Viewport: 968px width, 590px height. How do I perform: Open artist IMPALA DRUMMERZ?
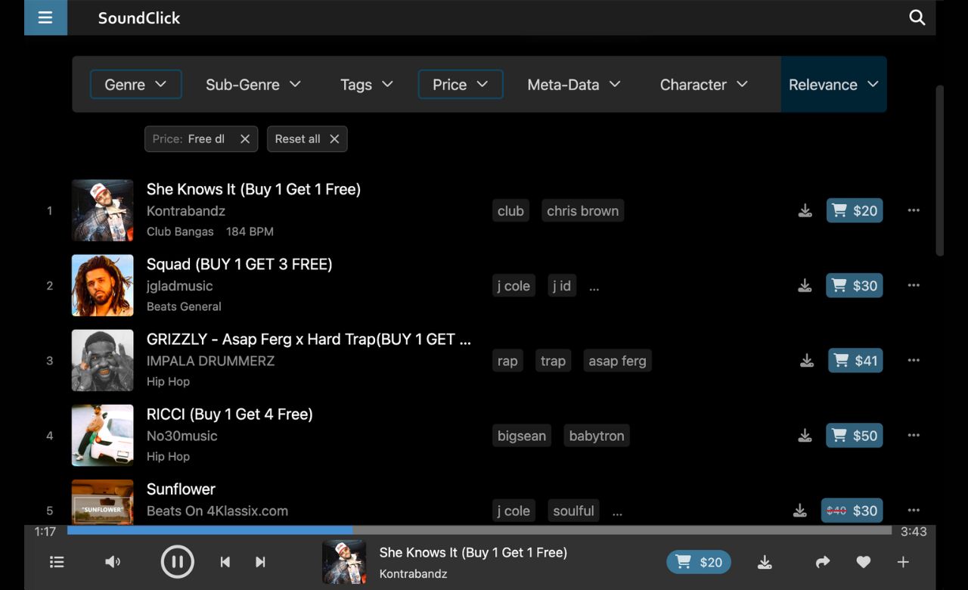211,361
